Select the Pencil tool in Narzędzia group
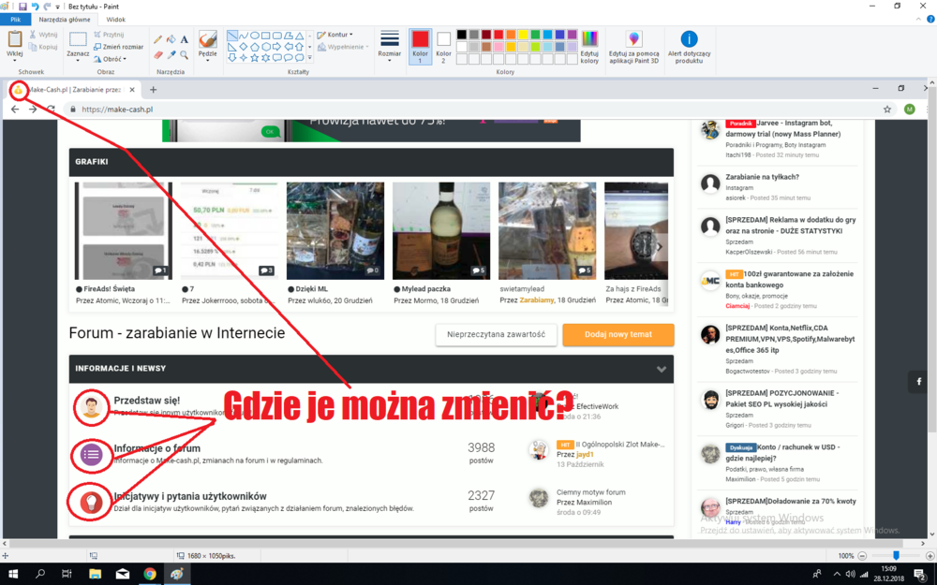937x585 pixels. point(156,40)
